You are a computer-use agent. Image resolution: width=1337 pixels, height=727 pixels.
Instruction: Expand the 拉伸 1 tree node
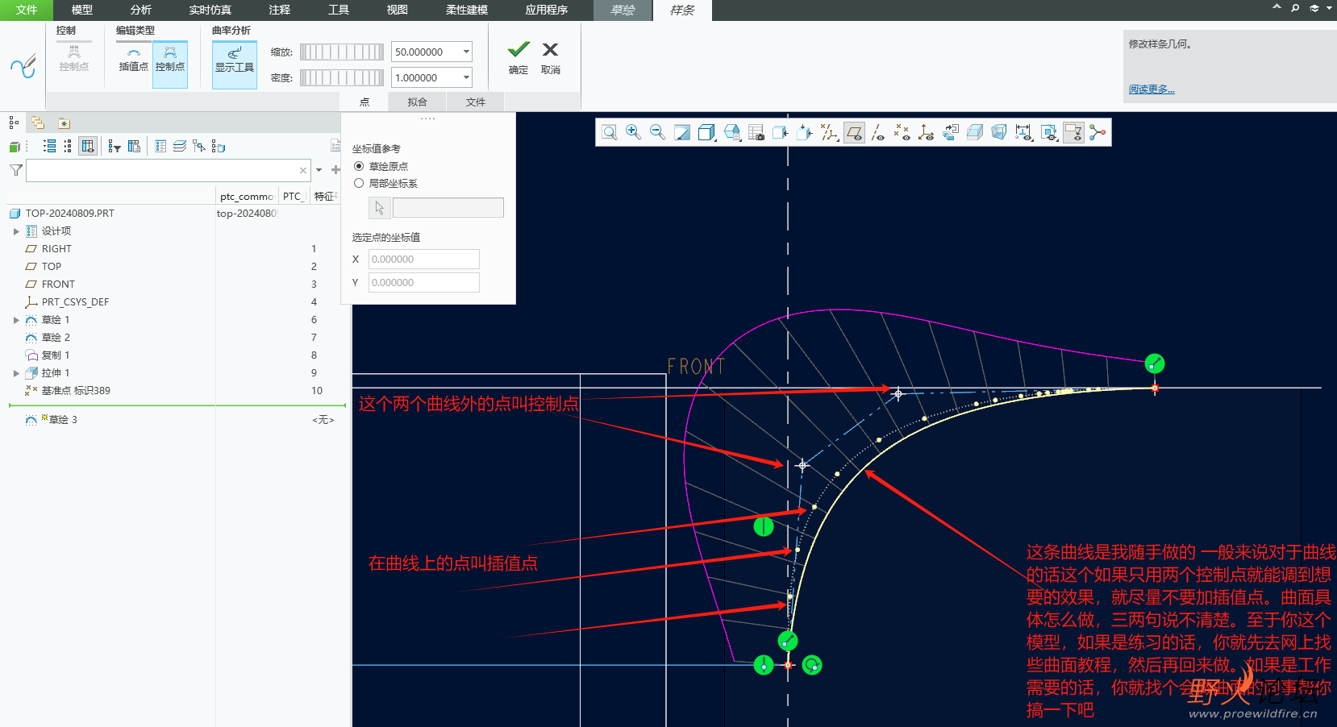(x=16, y=373)
